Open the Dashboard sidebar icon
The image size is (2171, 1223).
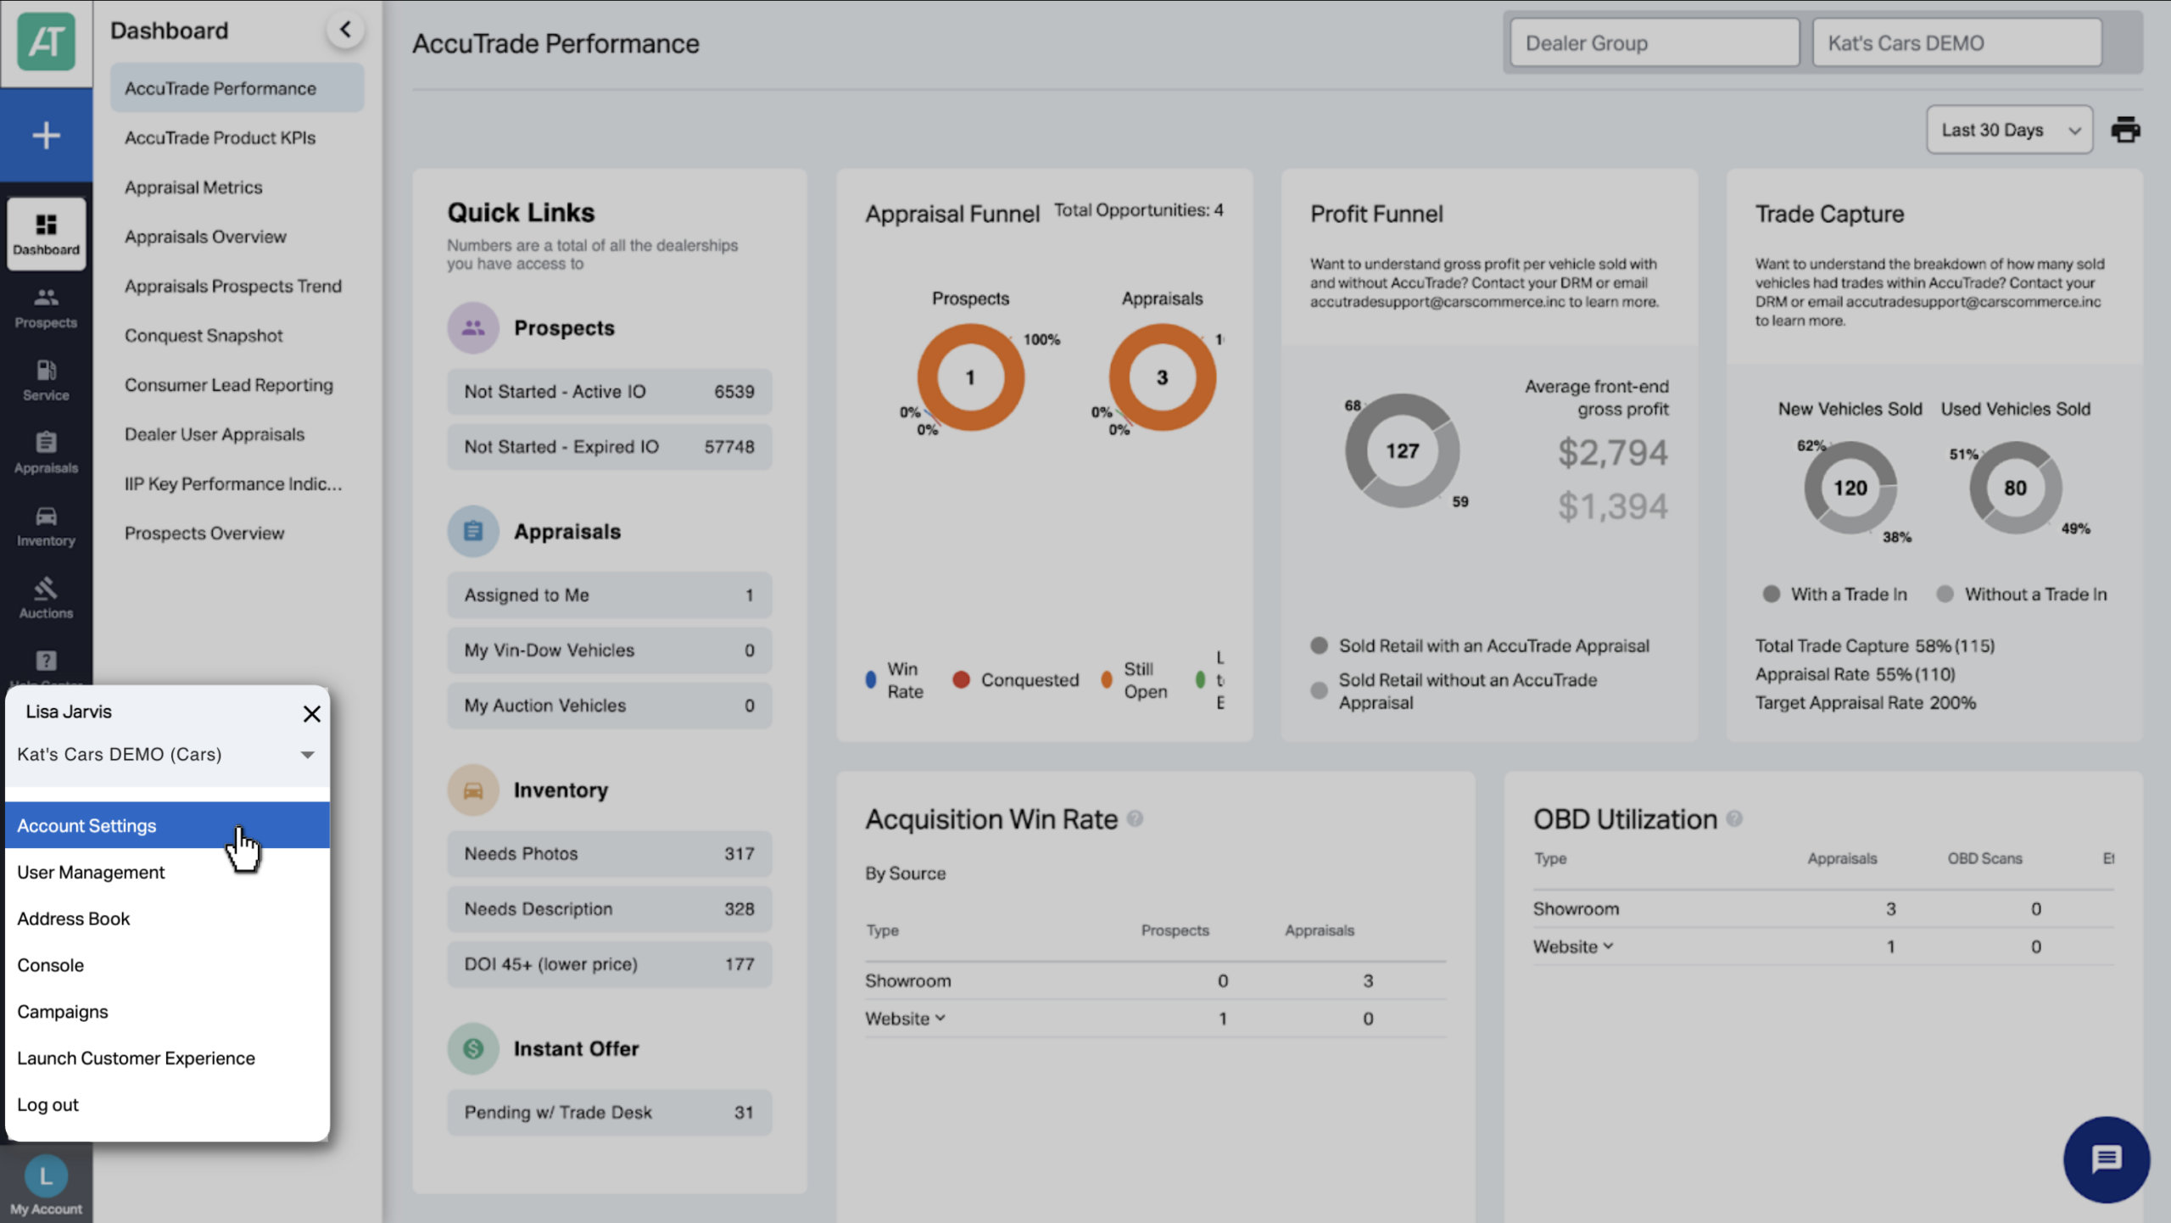tap(46, 234)
